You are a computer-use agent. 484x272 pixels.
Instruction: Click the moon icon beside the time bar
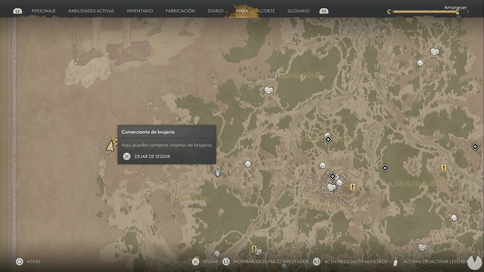[389, 12]
